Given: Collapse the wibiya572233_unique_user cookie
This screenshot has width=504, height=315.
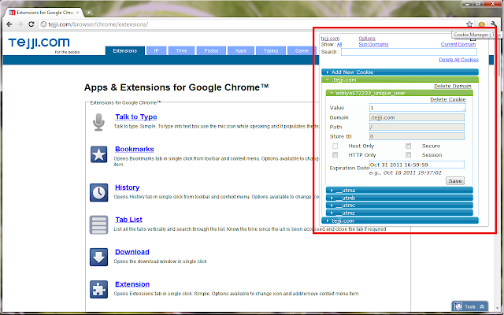Looking at the screenshot, I should coord(399,93).
